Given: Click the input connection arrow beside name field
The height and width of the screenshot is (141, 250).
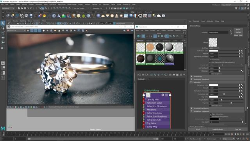Looking at the screenshot, I should coord(231,31).
